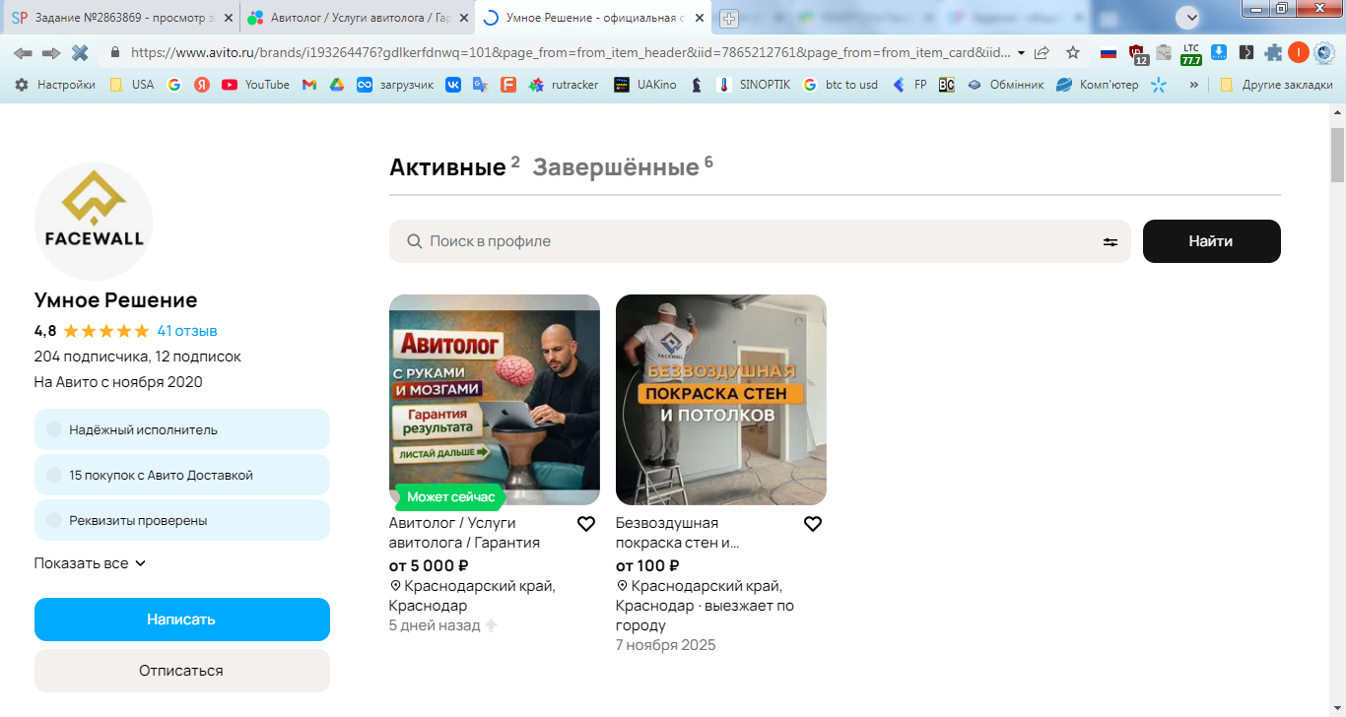Image resolution: width=1346 pixels, height=717 pixels.
Task: Open YouTube bookmark
Action: click(x=256, y=85)
